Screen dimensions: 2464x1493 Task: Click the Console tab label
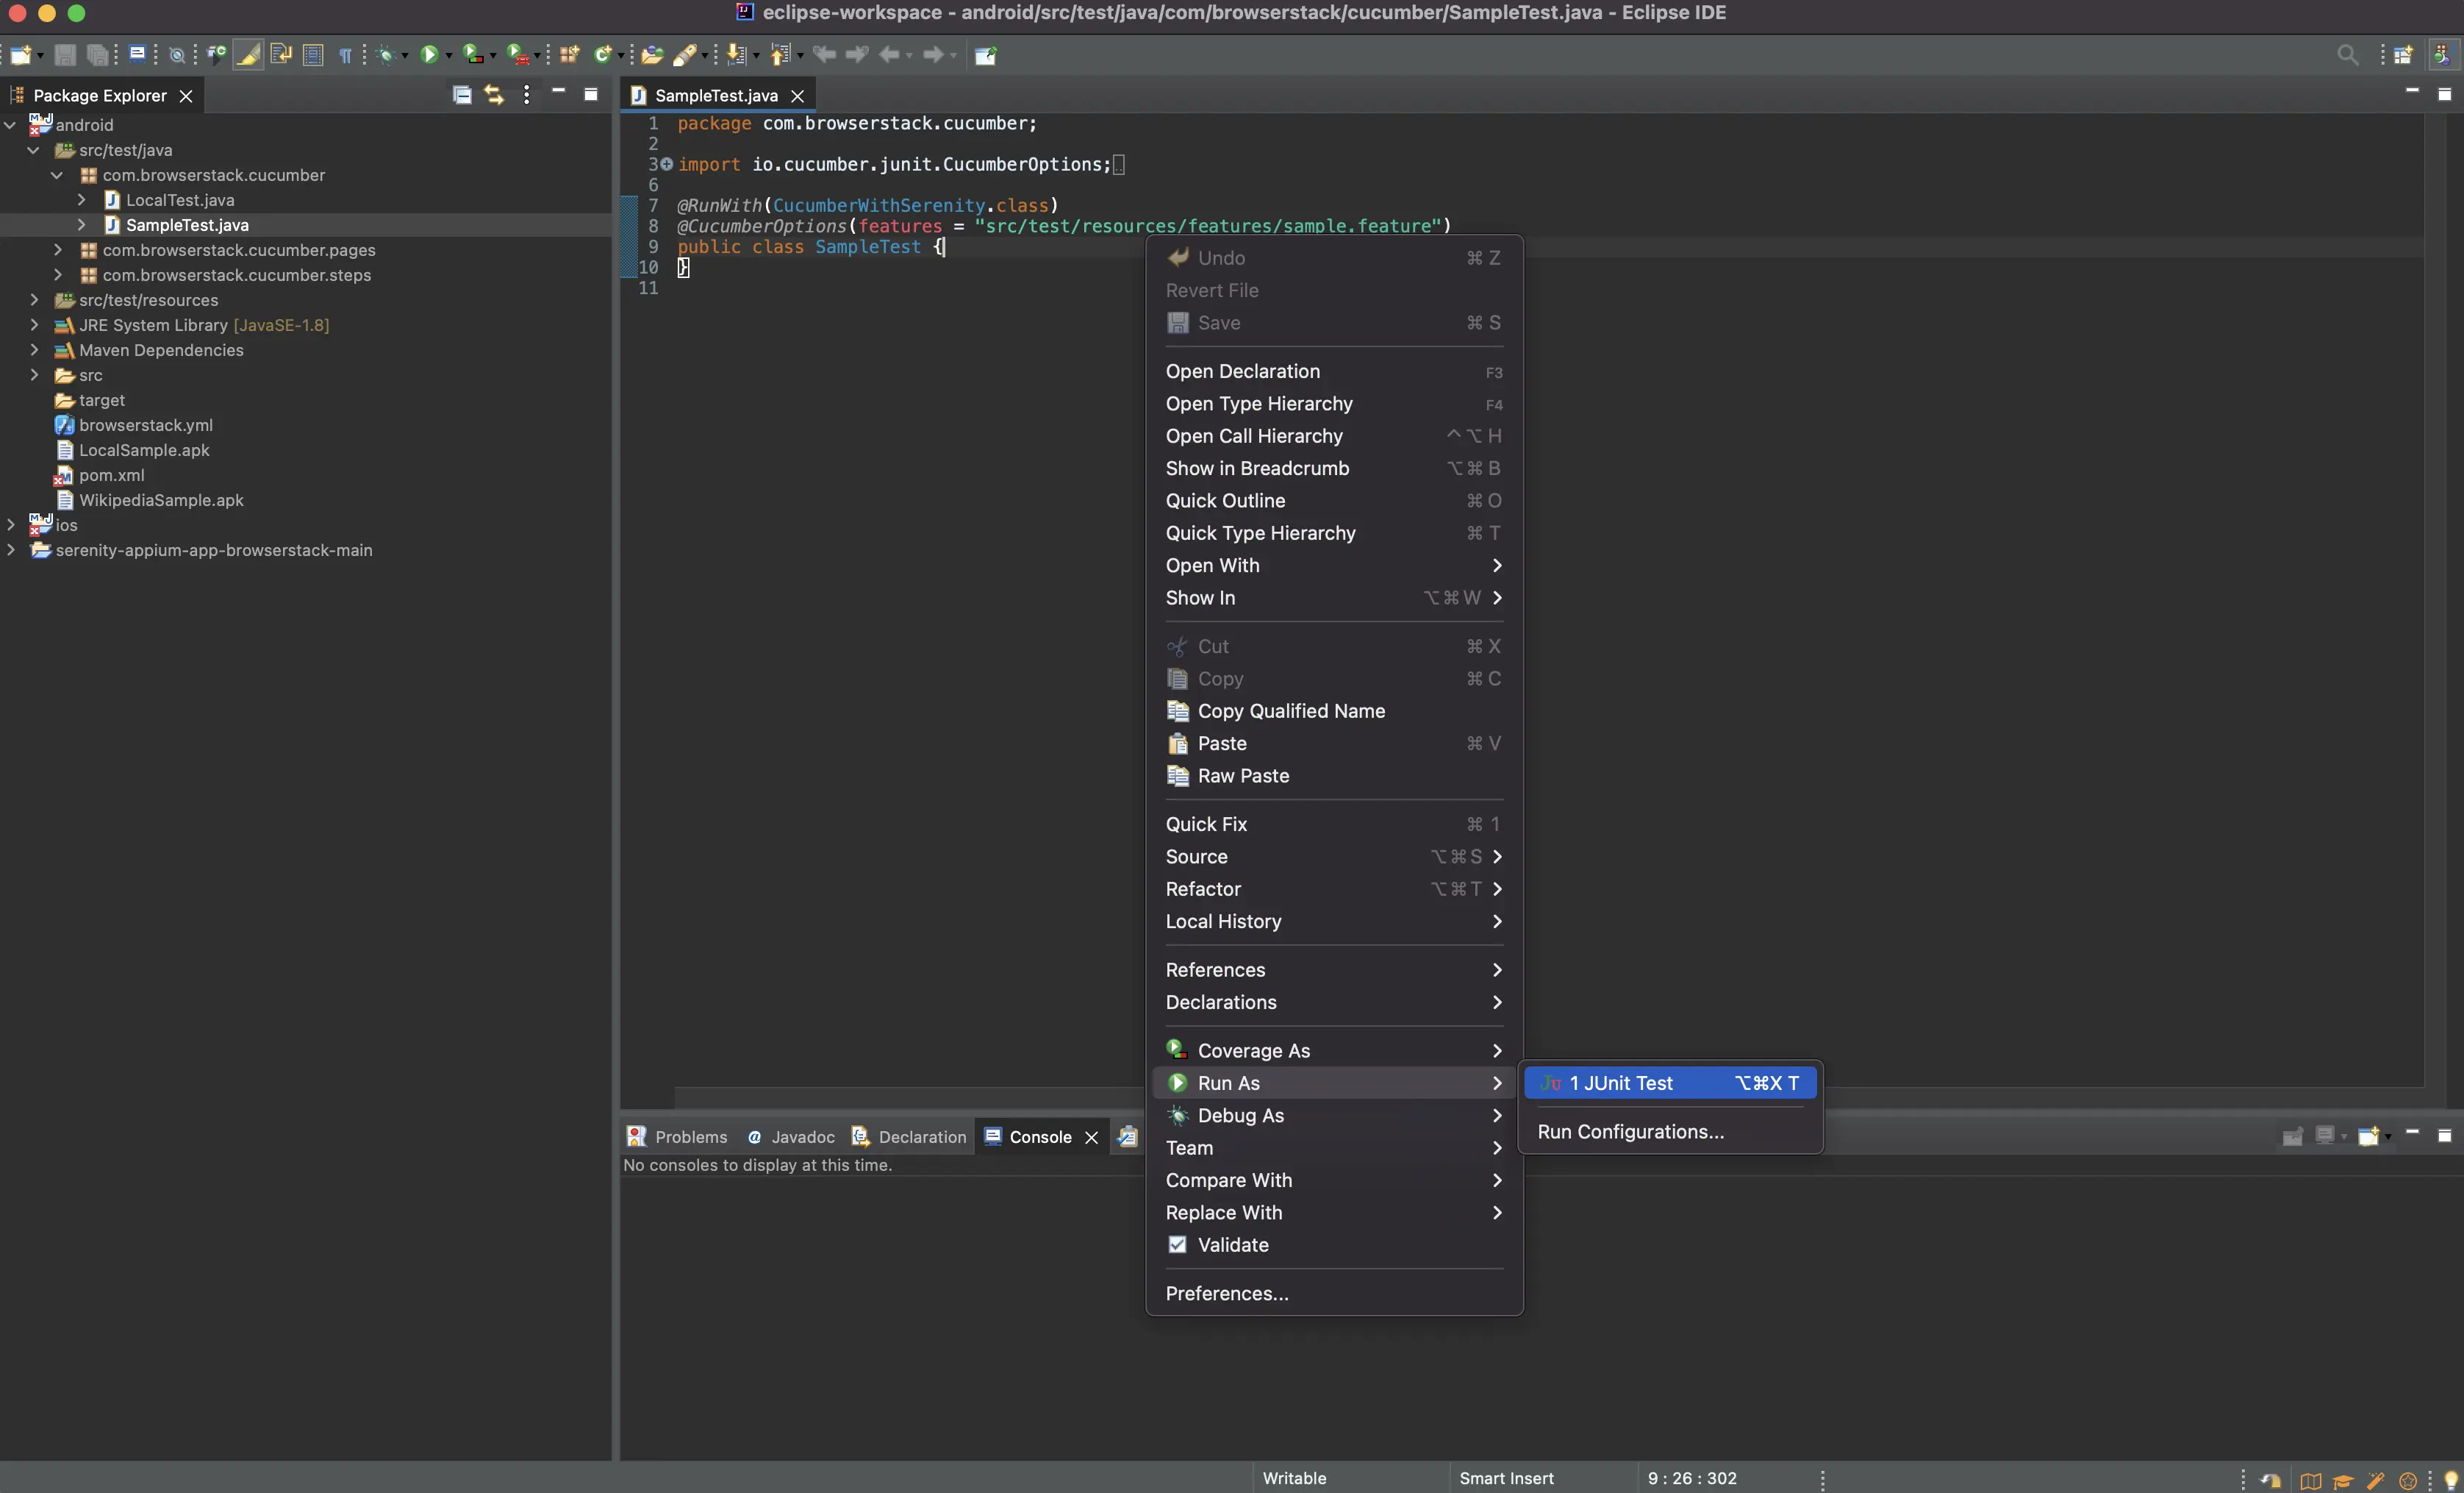[1040, 1136]
